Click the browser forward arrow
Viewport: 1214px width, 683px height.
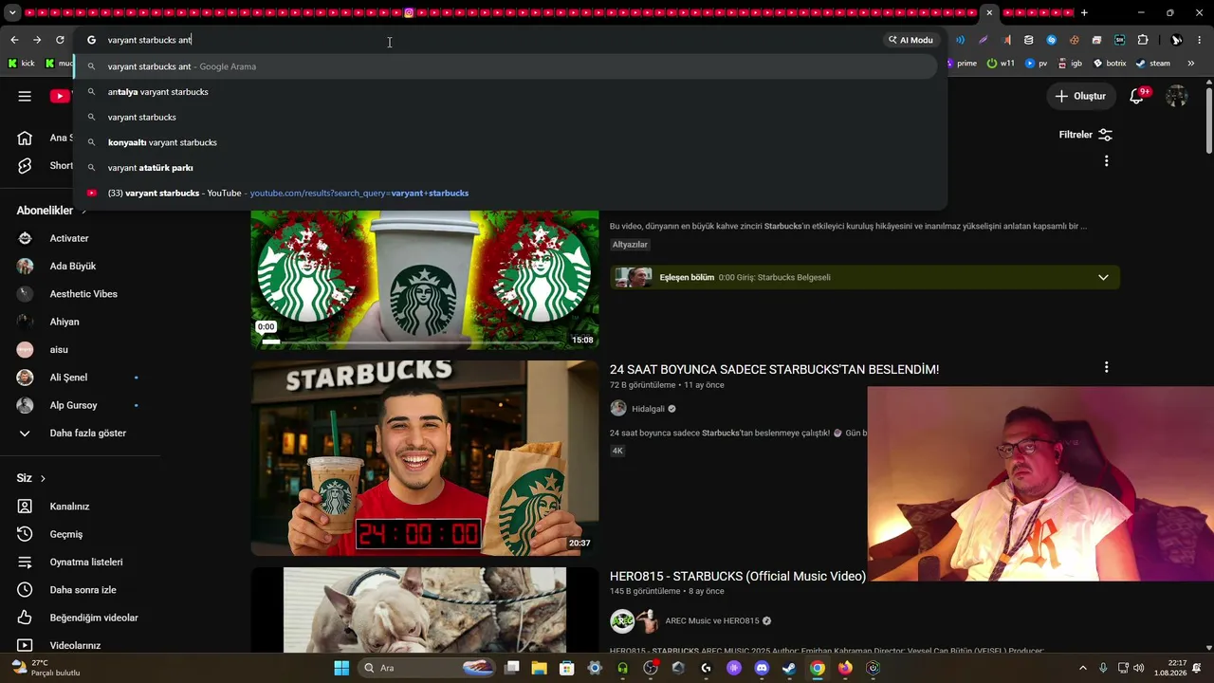coord(37,40)
